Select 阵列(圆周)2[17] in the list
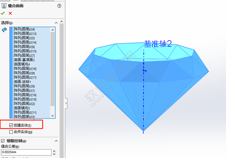The width and height of the screenshot is (226, 158). [25, 77]
